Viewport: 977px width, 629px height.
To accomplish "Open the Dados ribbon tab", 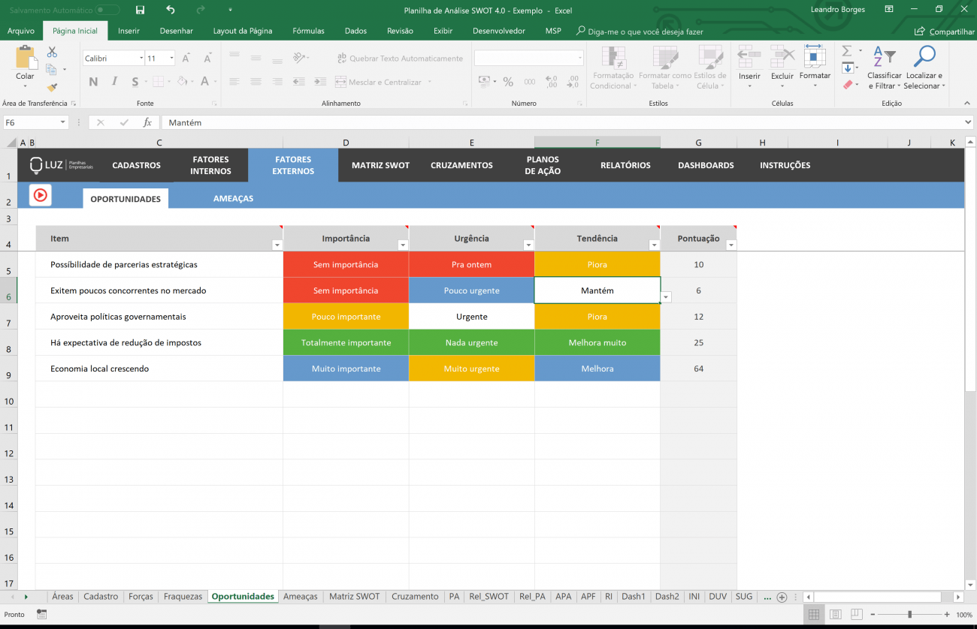I will (x=355, y=31).
